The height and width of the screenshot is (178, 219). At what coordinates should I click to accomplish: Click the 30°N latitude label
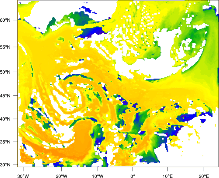(x=5, y=165)
